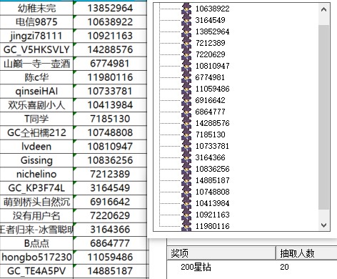Select winner list entry 11059486
Viewport: 337px width, 279px height.
pos(213,89)
